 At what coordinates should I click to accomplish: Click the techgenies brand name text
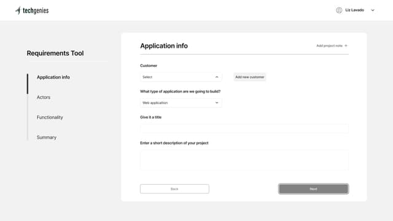click(x=36, y=10)
